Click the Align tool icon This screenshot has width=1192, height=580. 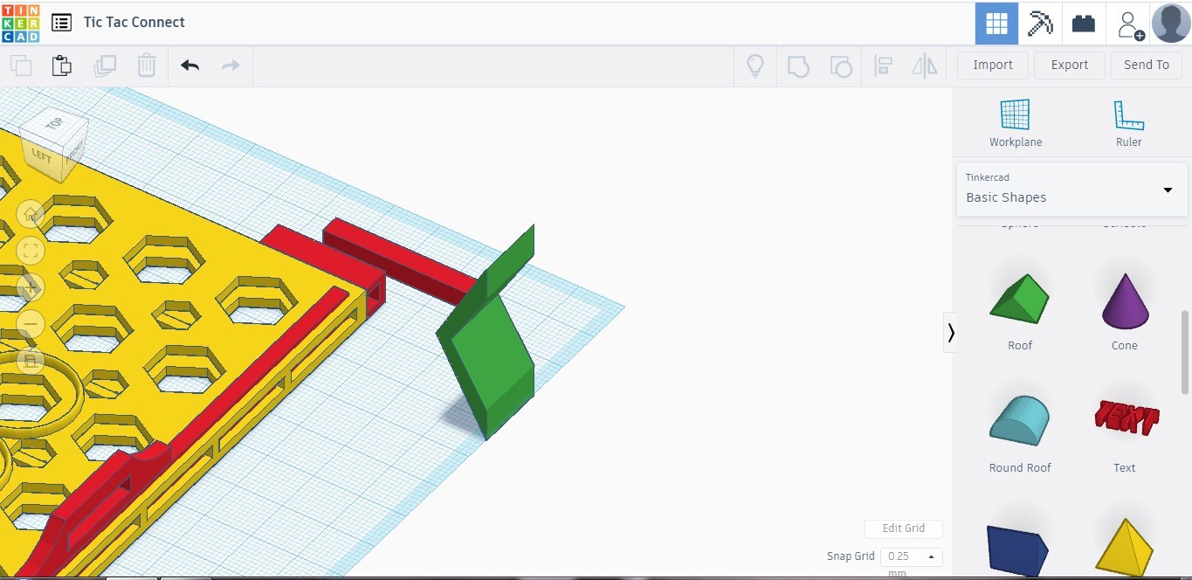[883, 66]
